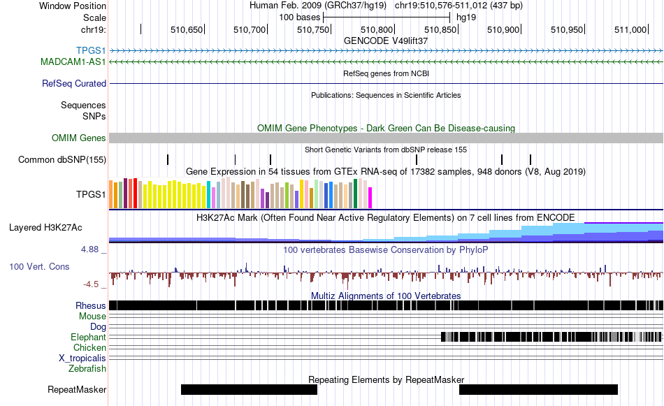
Task: Click the 100 Vert. Cons track label
Action: coord(39,267)
